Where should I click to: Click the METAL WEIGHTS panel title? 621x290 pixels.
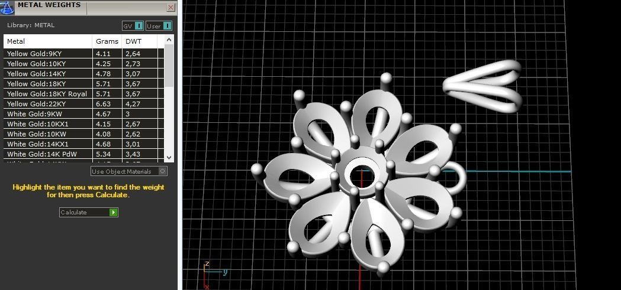(x=49, y=5)
